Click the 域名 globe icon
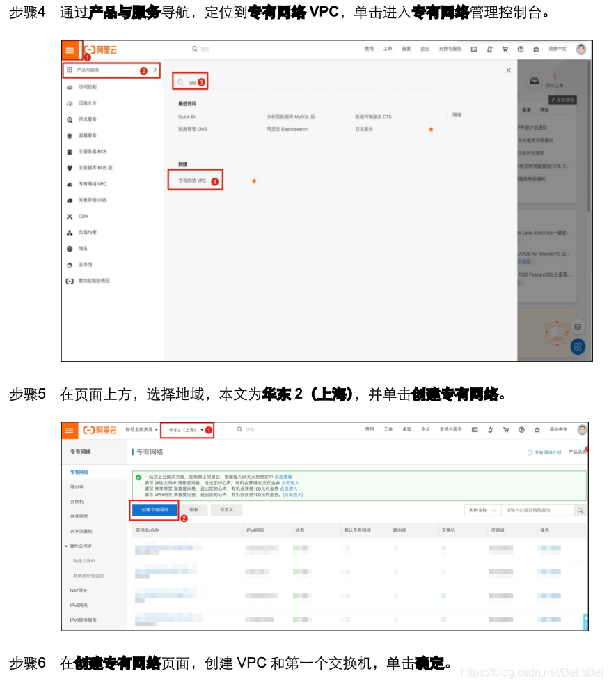Screen dimensions: 609x685 click(x=70, y=249)
